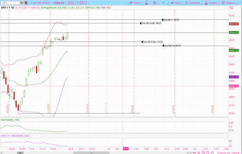242x154 pixels.
Task: Click the Drawings hand pointer icon
Action: tap(187, 3)
